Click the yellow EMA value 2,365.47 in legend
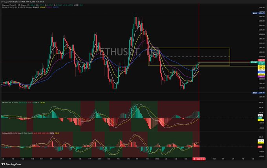 42,7
